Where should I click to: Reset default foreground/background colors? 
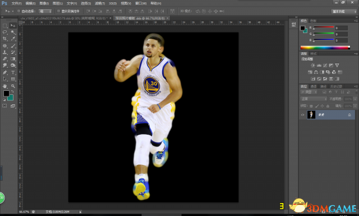4,100
